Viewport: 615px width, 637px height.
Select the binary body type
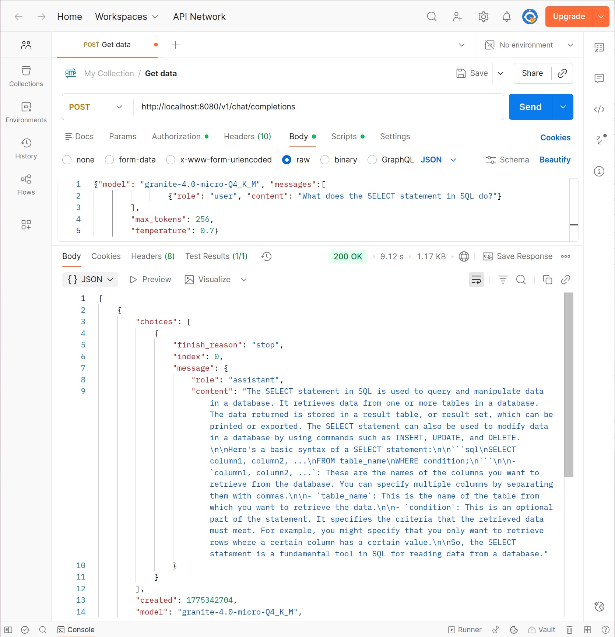coord(325,160)
